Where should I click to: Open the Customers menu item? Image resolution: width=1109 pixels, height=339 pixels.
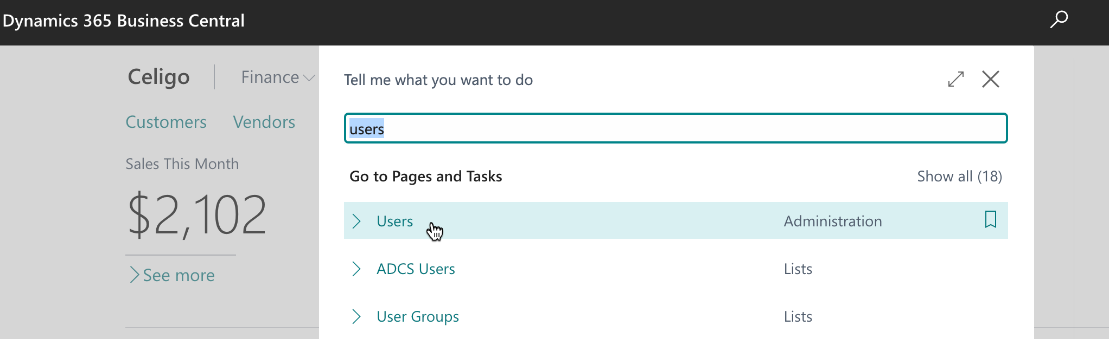click(x=166, y=122)
